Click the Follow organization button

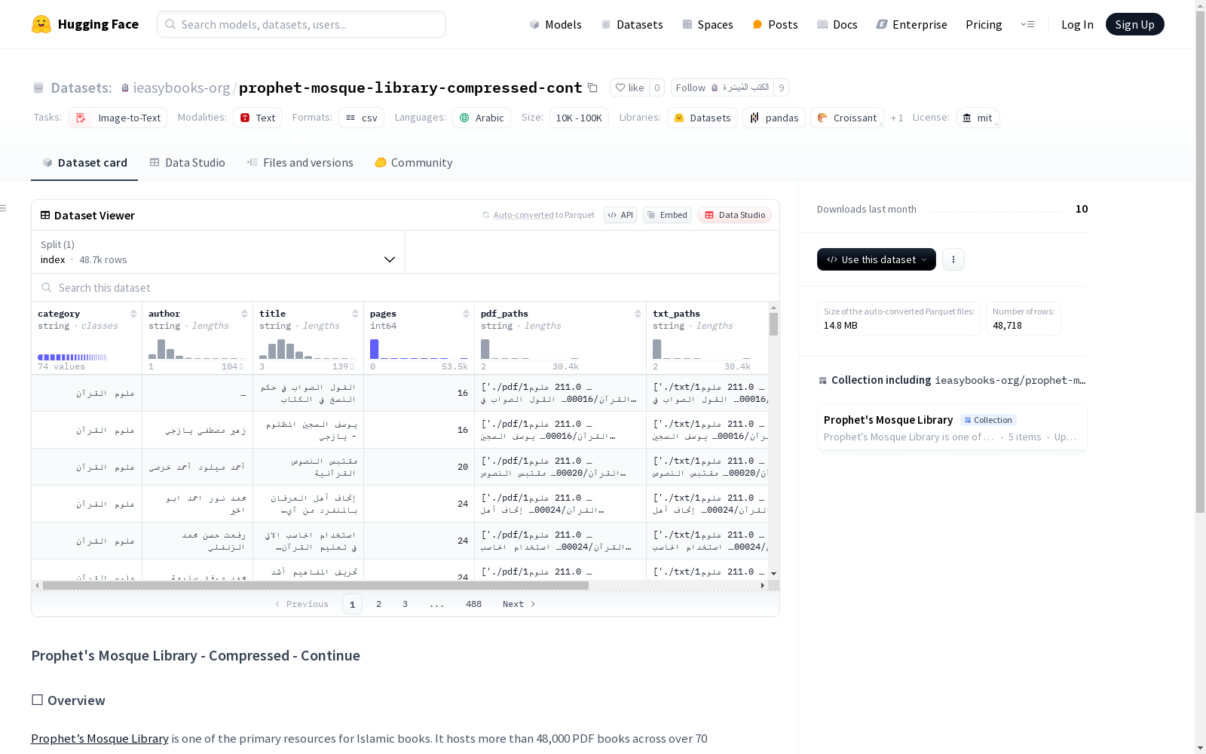[x=722, y=87]
